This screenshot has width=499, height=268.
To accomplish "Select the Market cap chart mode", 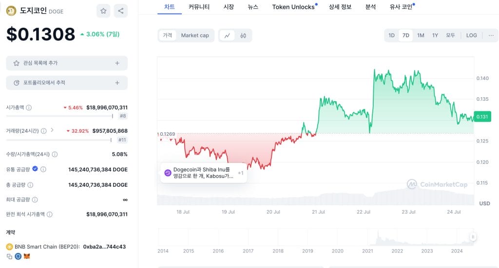I will click(x=195, y=35).
